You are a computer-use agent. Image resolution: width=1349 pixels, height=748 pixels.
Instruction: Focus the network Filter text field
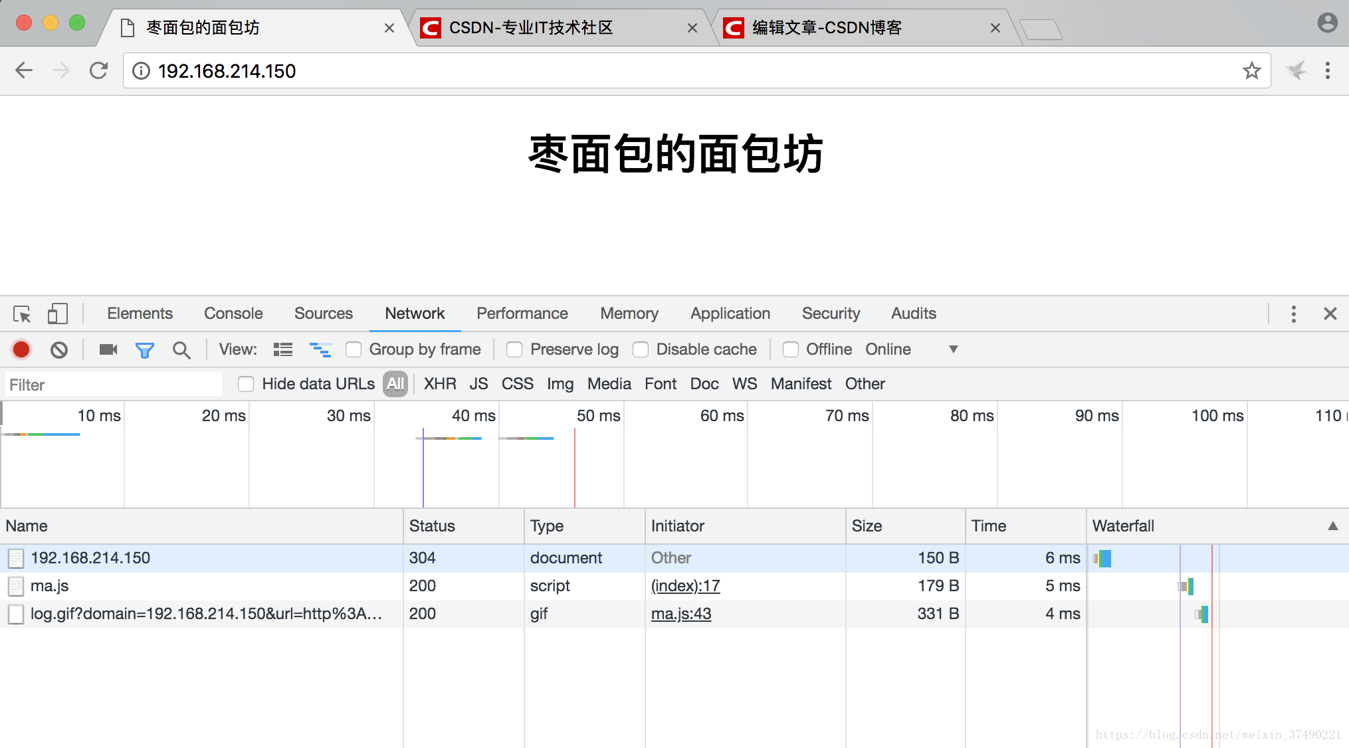coord(113,385)
